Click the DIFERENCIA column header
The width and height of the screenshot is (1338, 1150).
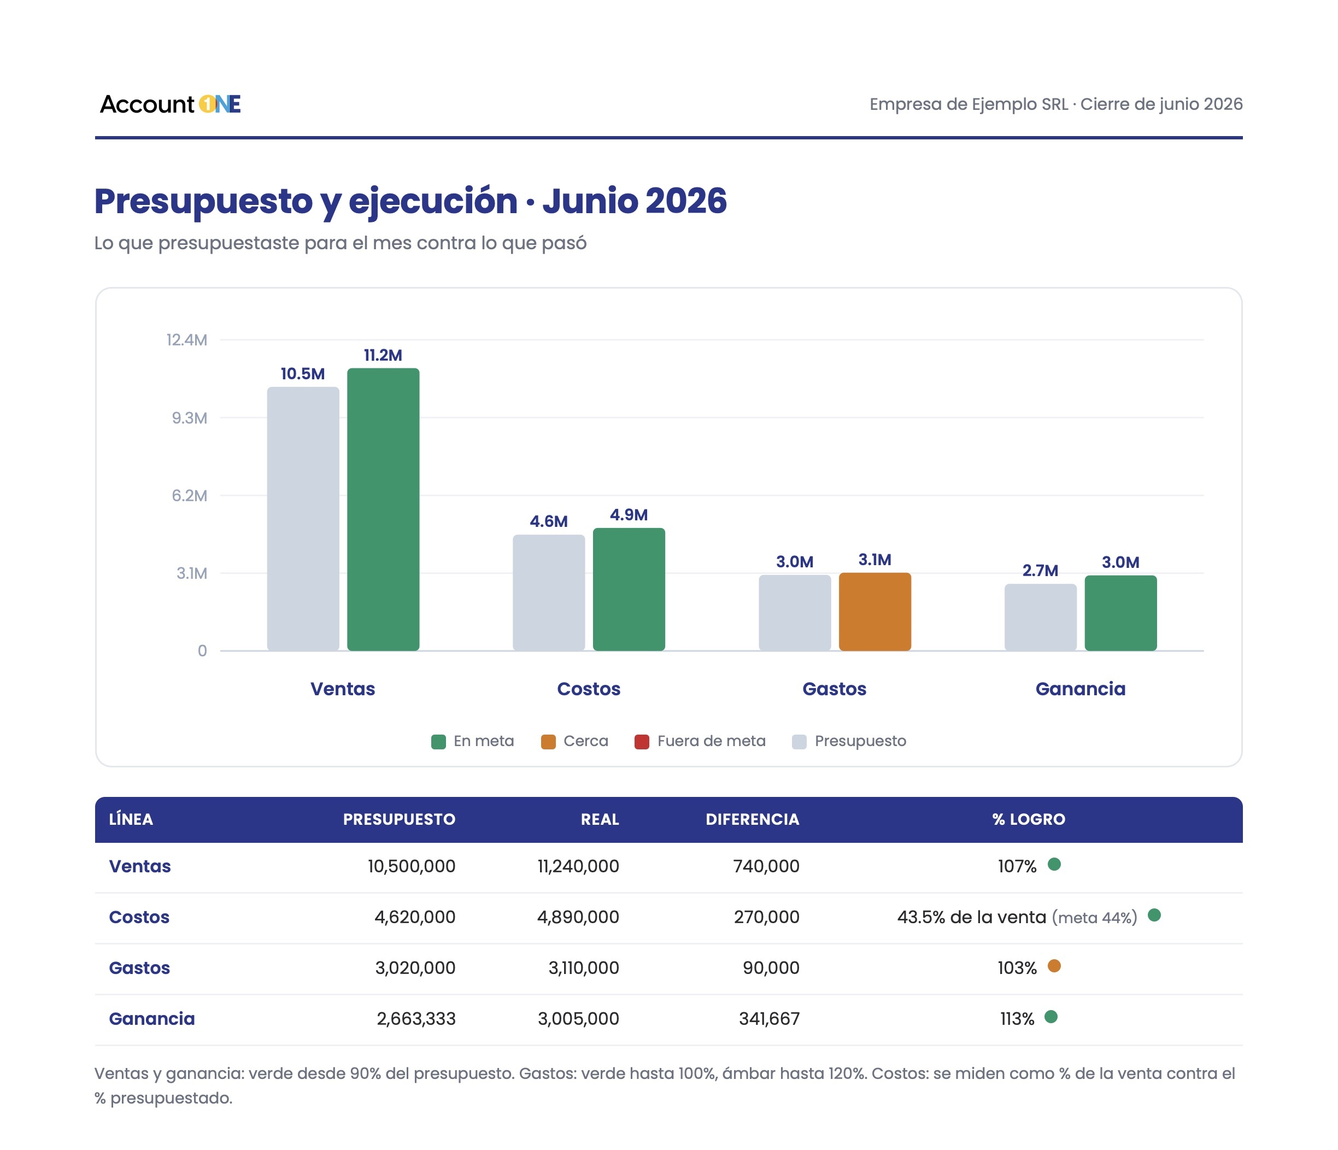click(x=752, y=819)
